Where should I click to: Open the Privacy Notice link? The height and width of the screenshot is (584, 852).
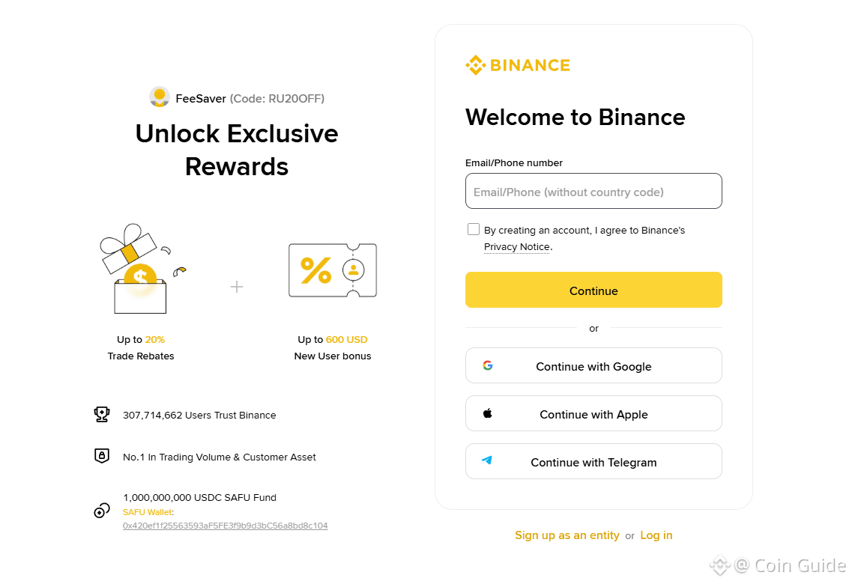pos(517,247)
